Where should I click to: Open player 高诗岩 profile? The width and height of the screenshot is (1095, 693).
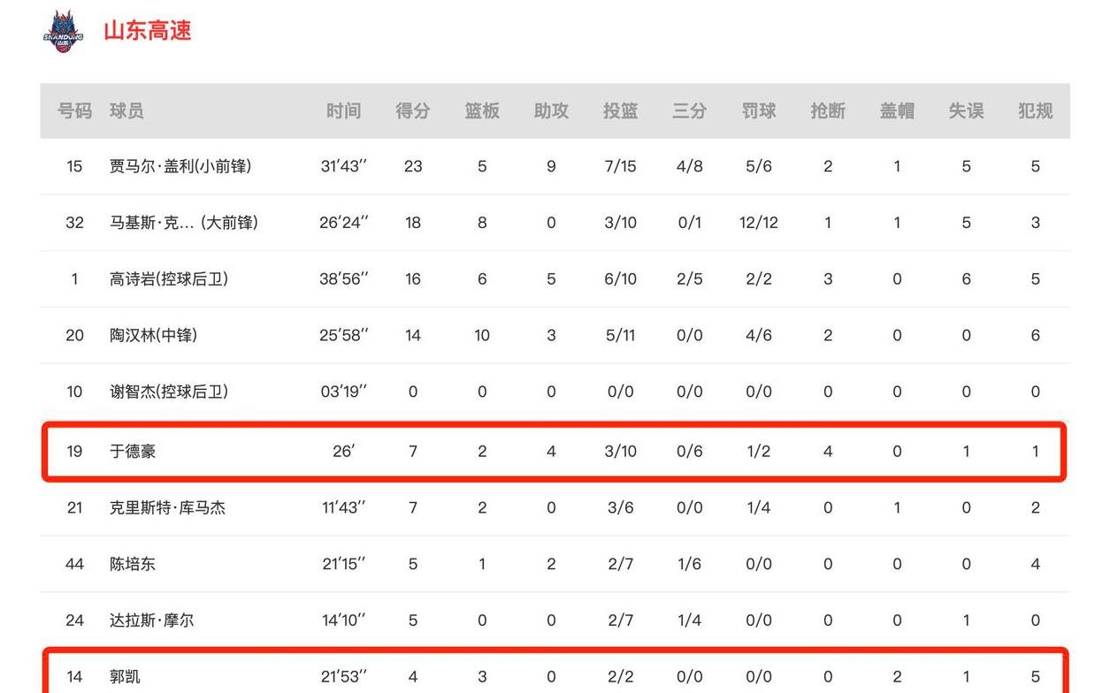pyautogui.click(x=169, y=279)
